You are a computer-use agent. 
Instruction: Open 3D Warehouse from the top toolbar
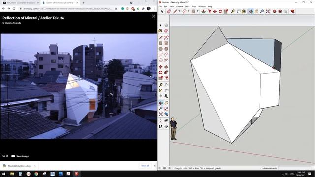275,11
